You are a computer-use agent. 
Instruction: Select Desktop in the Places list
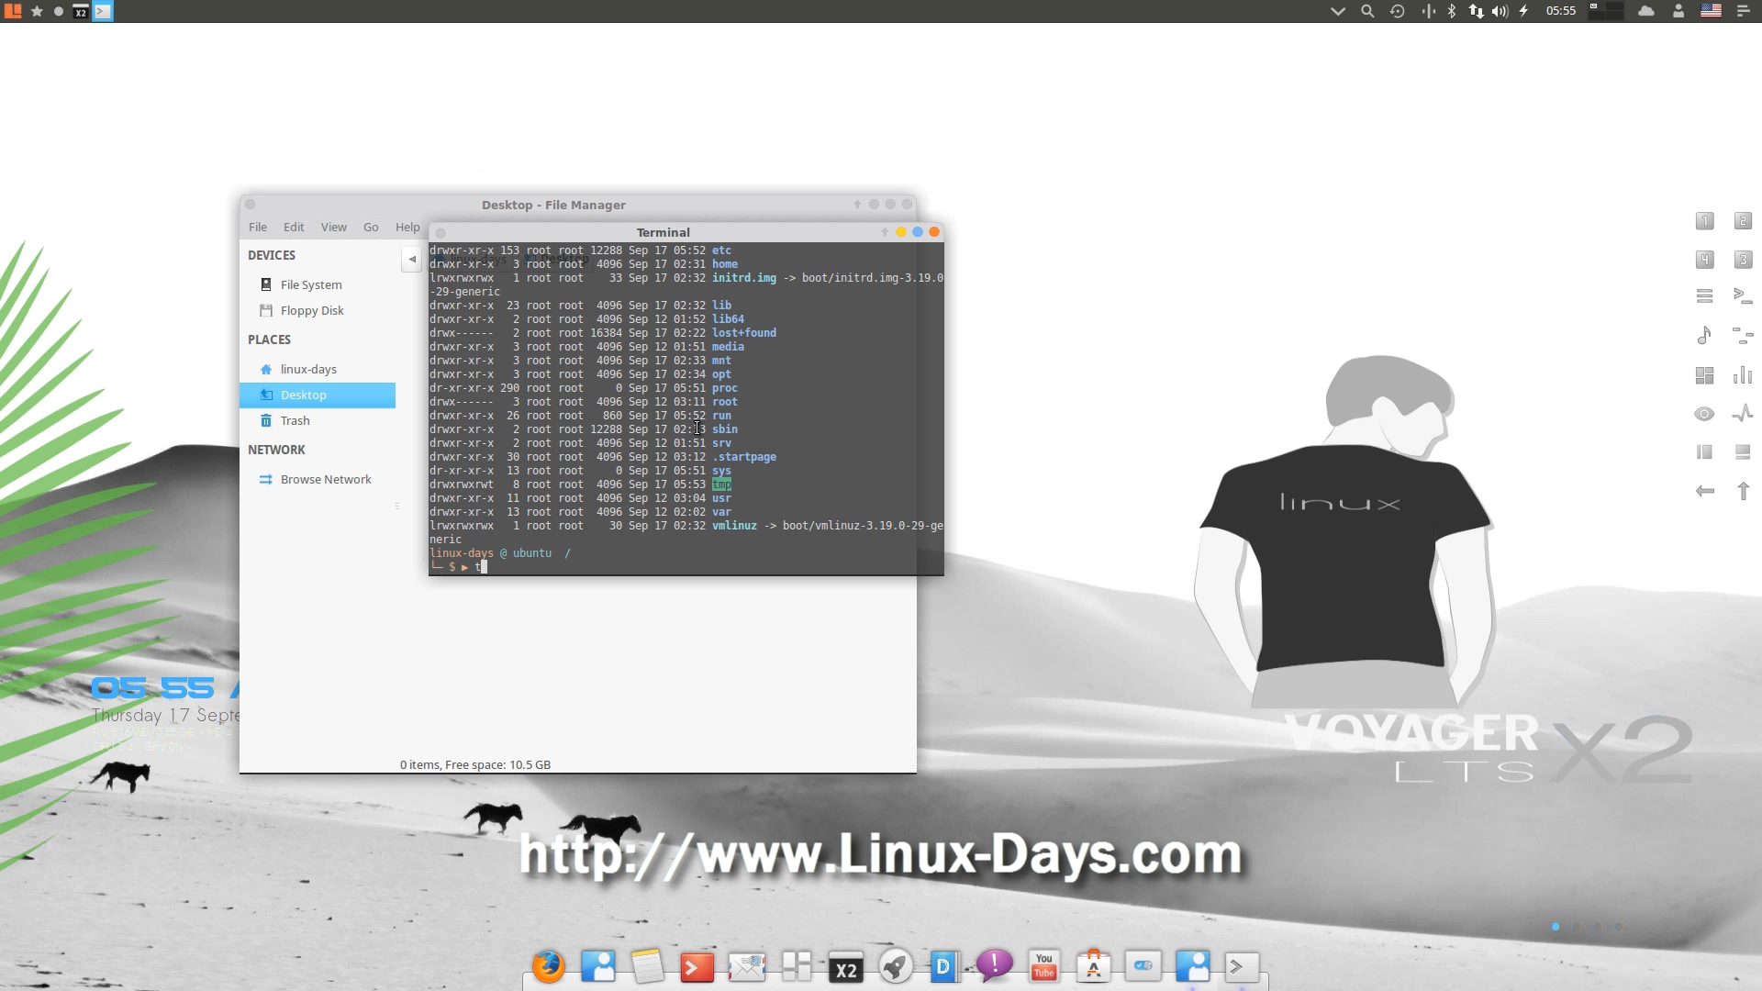[318, 395]
